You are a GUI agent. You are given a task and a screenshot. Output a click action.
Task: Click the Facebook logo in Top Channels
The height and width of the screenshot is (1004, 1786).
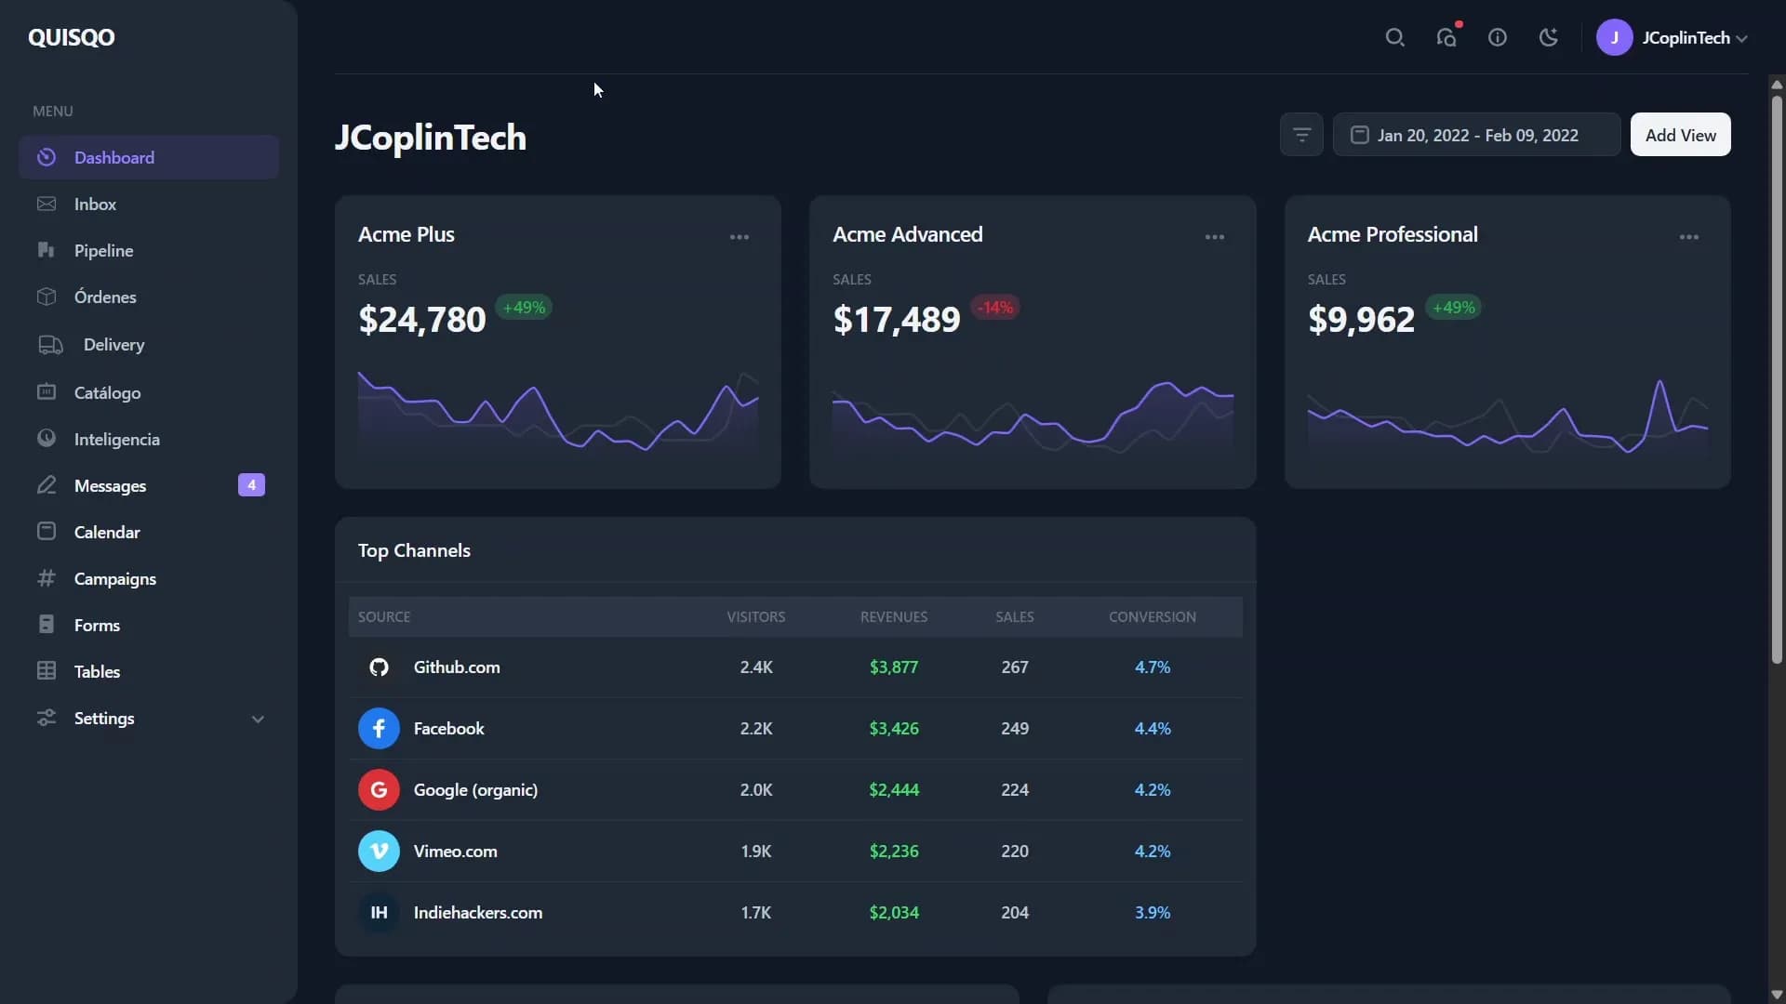point(379,729)
